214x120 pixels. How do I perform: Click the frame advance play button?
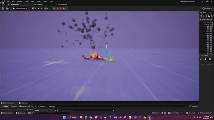coord(58,8)
